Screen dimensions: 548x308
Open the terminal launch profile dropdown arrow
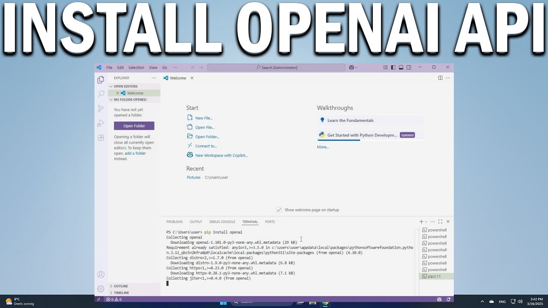426,222
